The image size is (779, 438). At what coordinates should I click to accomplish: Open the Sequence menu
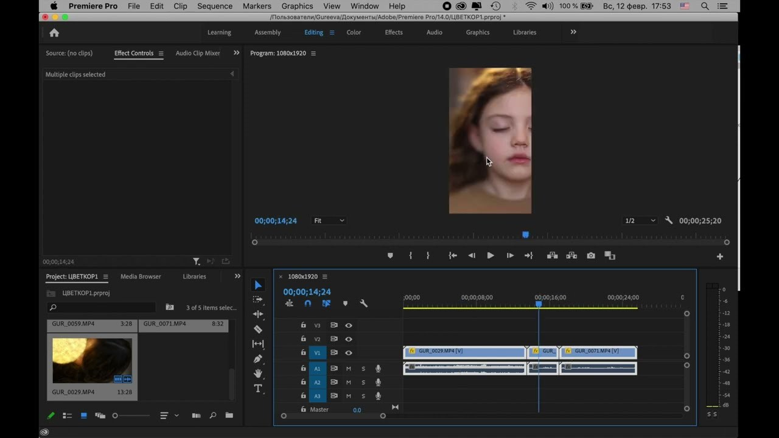tap(215, 6)
